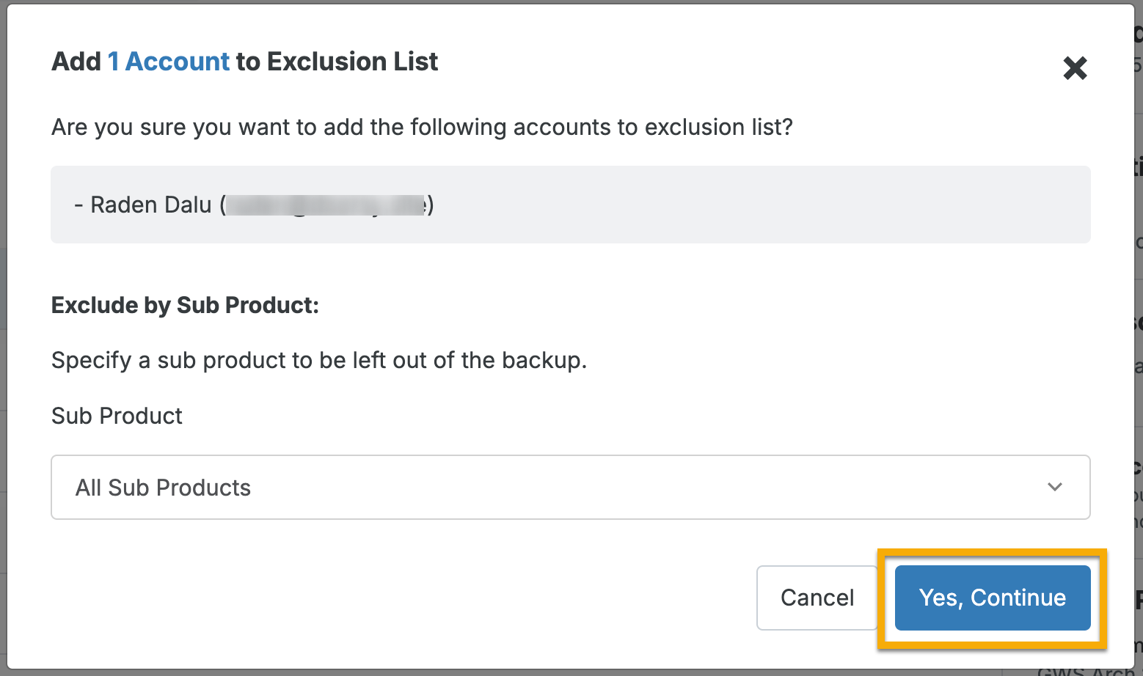Select the 'to Exclusion List' title text
Image resolution: width=1143 pixels, height=676 pixels.
(337, 62)
